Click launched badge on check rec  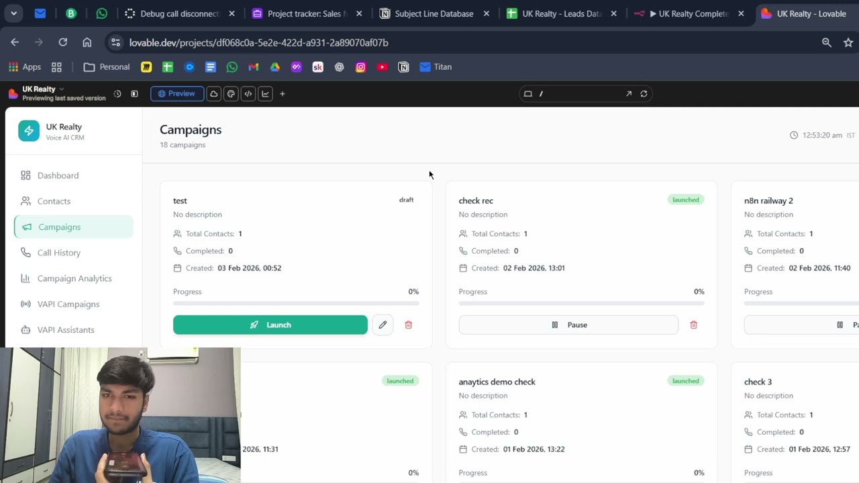(686, 200)
